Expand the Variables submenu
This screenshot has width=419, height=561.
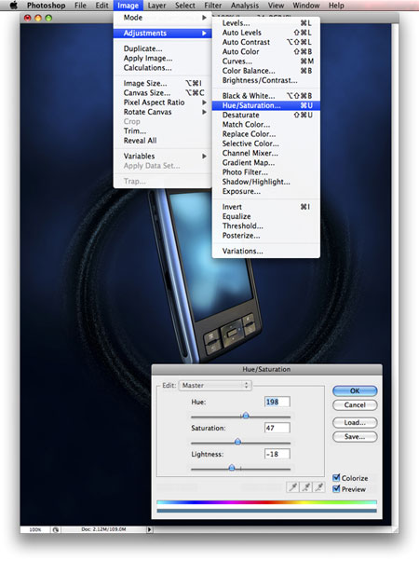coord(162,156)
